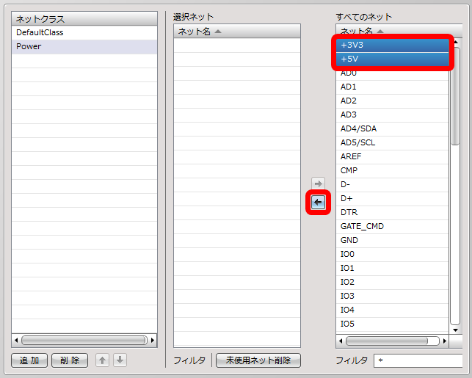This screenshot has height=378, width=472.
Task: Move the net class down with the down arrow
Action: (x=120, y=360)
